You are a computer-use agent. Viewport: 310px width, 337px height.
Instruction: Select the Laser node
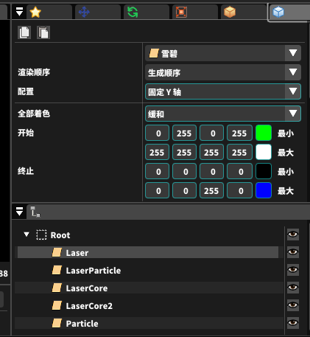148,252
